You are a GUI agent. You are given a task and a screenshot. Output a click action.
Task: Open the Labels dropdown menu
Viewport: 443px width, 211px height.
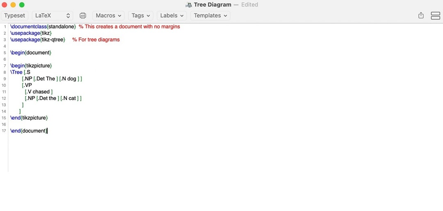coord(172,16)
